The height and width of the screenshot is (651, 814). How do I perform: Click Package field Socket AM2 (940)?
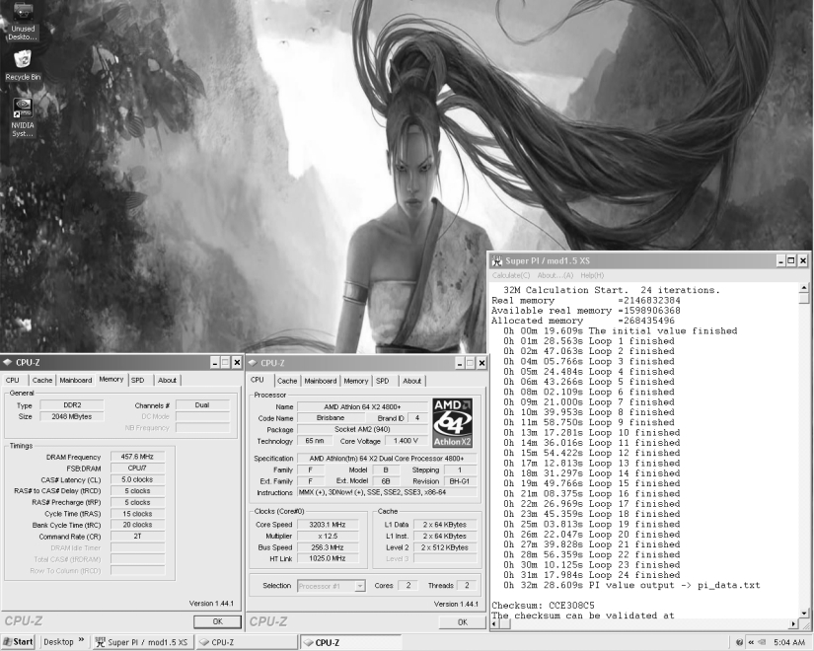(362, 429)
